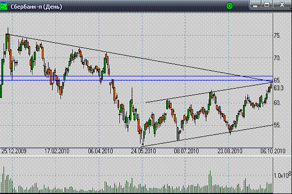Maximize the Сбербанк-п chart window
Image resolution: width=292 pixels, height=194 pixels.
[x=267, y=5]
